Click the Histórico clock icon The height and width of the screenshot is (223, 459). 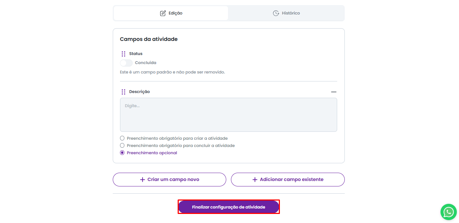(x=276, y=13)
